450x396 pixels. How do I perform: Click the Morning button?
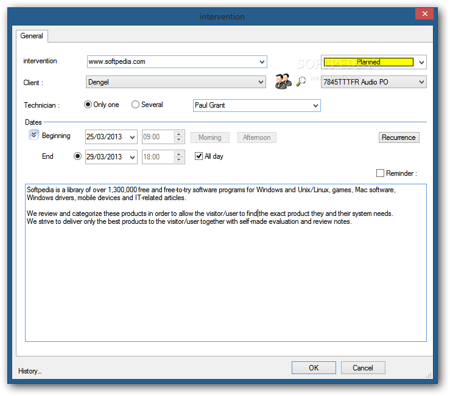(210, 137)
